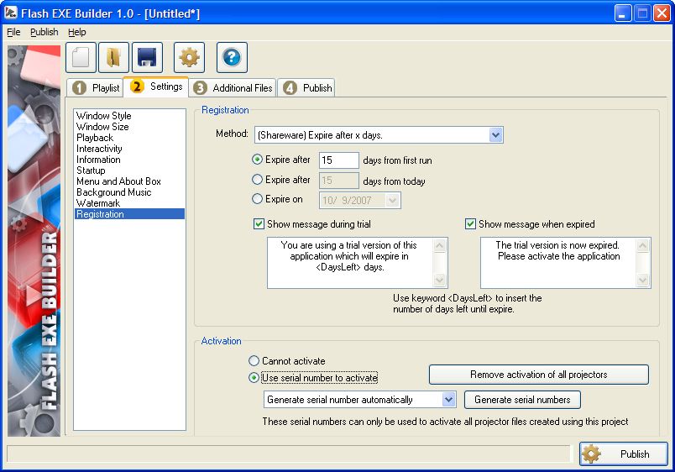Image resolution: width=675 pixels, height=472 pixels.
Task: Click the blue Help question mark icon
Action: (232, 57)
